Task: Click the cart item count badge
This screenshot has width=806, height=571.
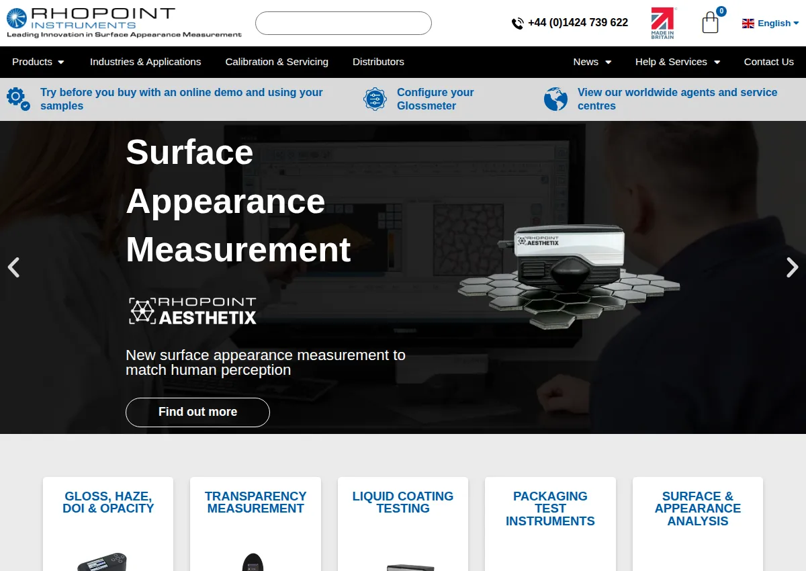Action: point(721,11)
